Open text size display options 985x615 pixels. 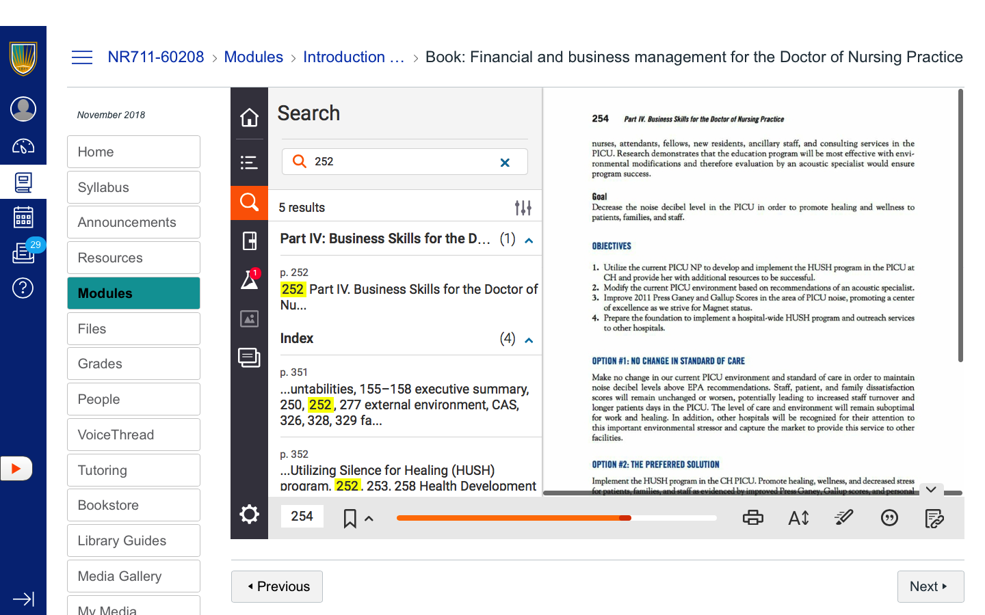point(798,518)
